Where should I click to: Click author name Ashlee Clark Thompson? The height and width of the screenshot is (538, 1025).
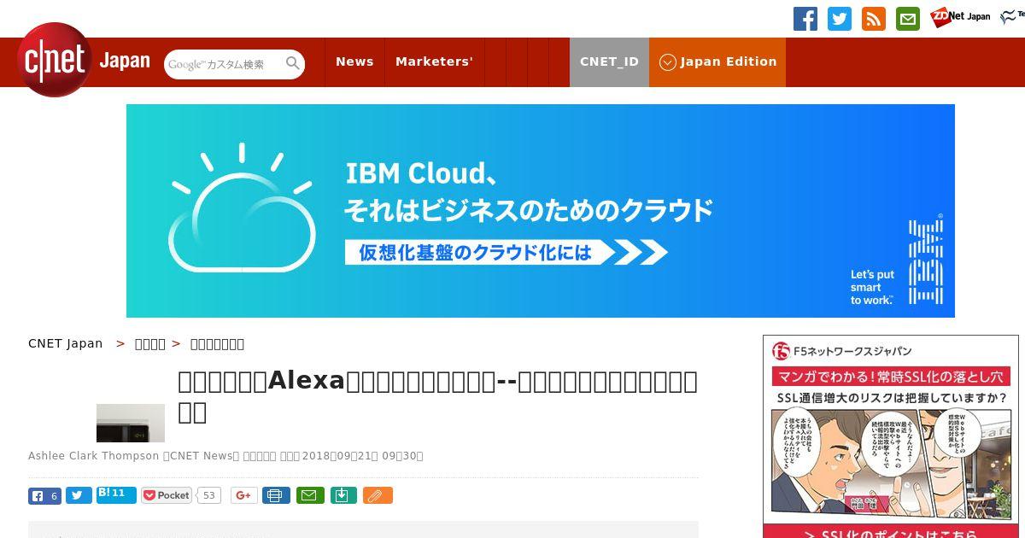[94, 456]
